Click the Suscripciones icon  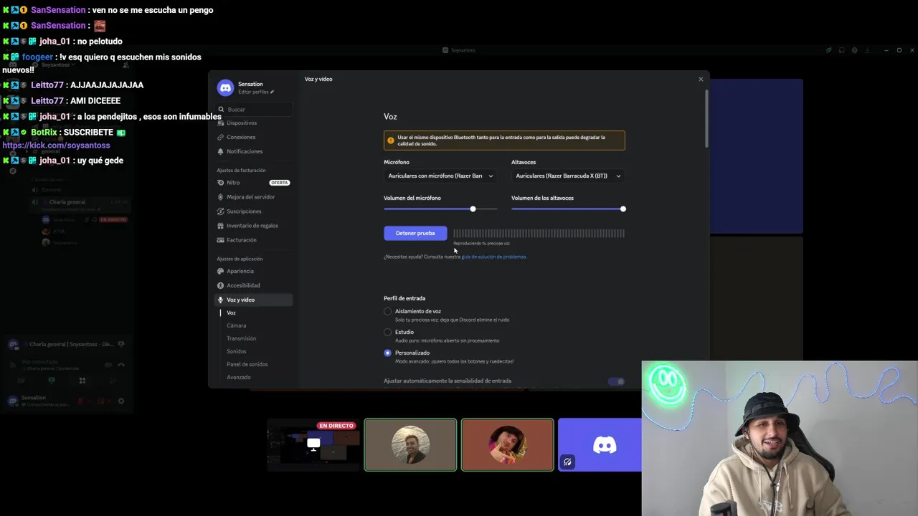click(220, 211)
